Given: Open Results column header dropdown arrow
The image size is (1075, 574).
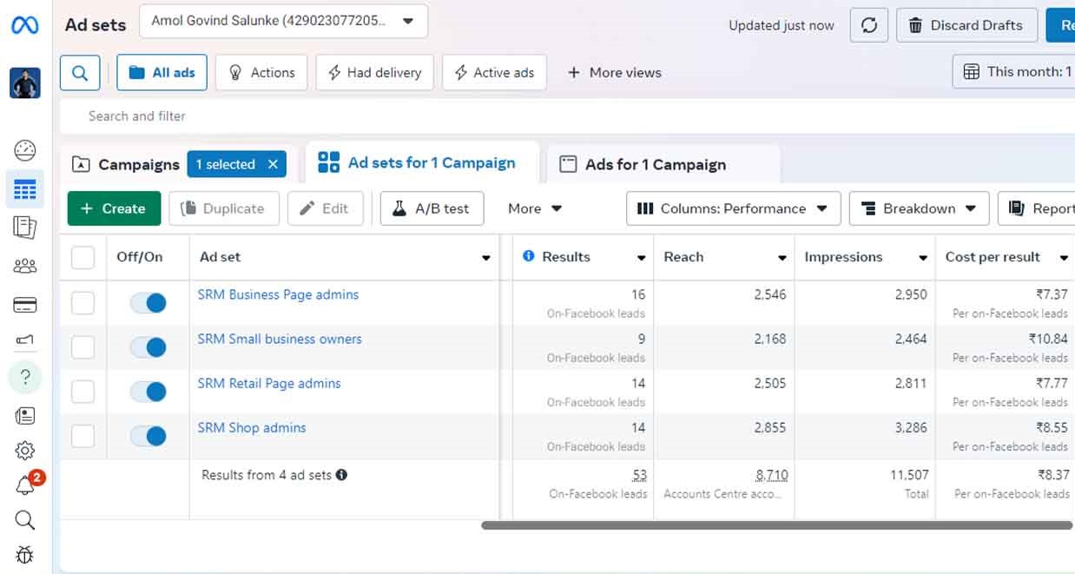Looking at the screenshot, I should pyautogui.click(x=641, y=258).
